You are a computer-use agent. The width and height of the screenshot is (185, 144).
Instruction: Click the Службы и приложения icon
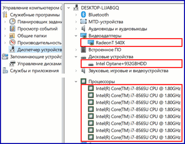[5, 70]
